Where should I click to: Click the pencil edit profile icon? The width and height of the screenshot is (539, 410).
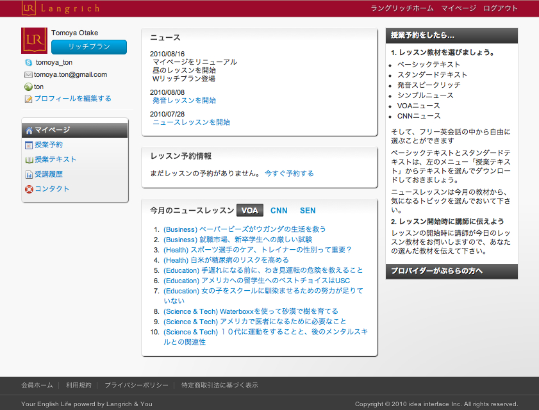(x=29, y=99)
